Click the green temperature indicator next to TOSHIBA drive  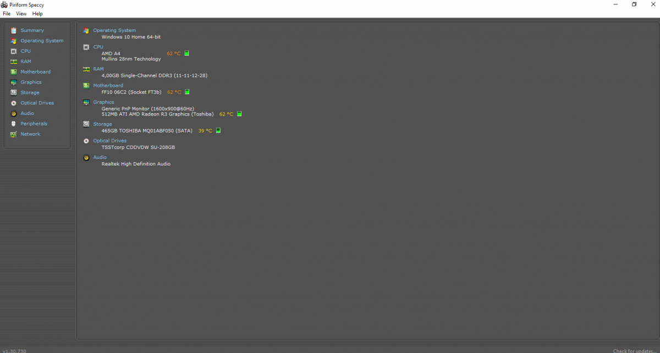pyautogui.click(x=218, y=130)
